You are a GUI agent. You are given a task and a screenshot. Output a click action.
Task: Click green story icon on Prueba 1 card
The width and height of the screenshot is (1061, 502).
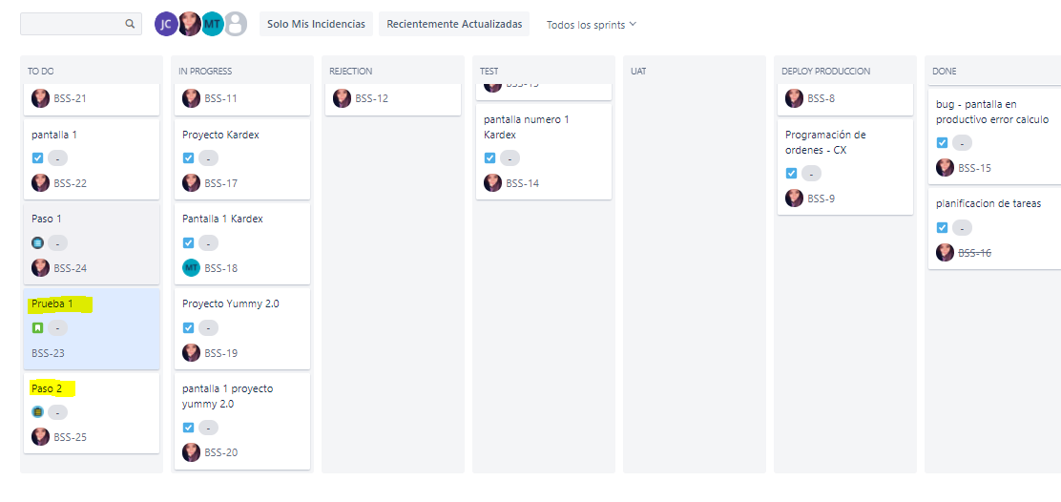click(x=38, y=328)
